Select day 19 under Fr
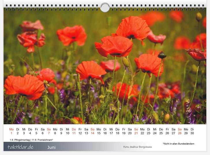The image size is (210, 155). (x=124, y=133)
